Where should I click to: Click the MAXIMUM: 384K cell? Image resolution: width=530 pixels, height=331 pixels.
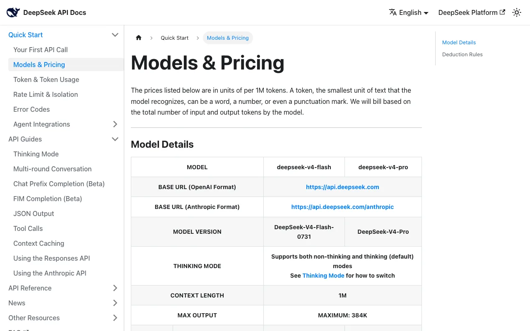tap(342, 315)
